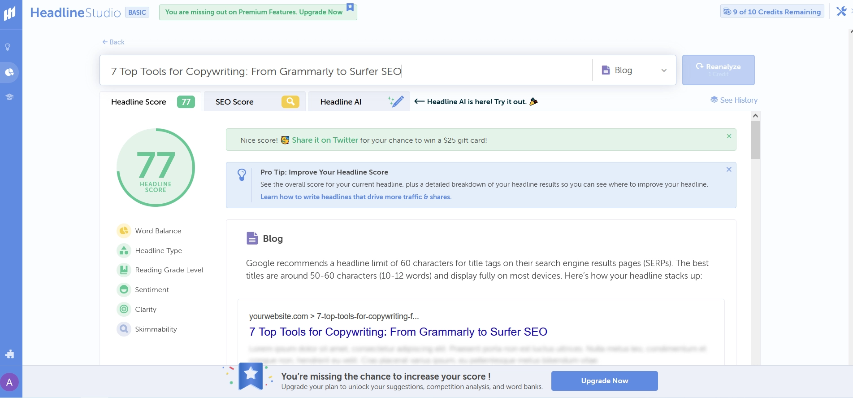The width and height of the screenshot is (853, 398).
Task: Click the results panel scrollbar thumb
Action: pos(755,140)
